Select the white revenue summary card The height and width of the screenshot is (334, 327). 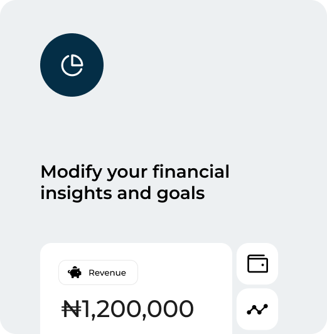(136, 288)
